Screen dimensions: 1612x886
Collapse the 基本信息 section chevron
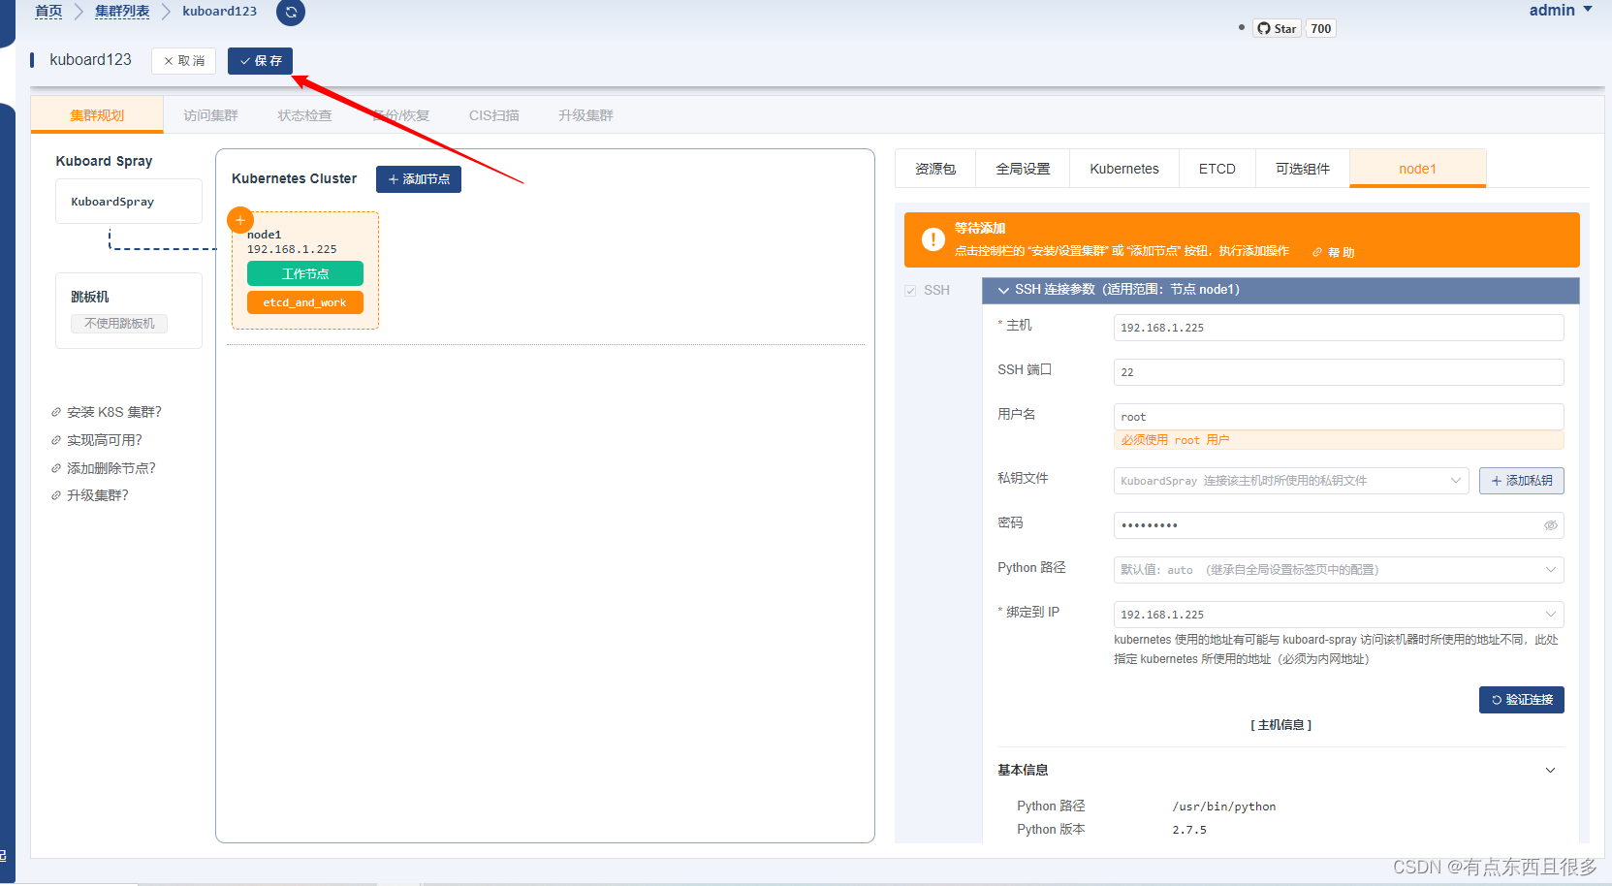pos(1550,771)
